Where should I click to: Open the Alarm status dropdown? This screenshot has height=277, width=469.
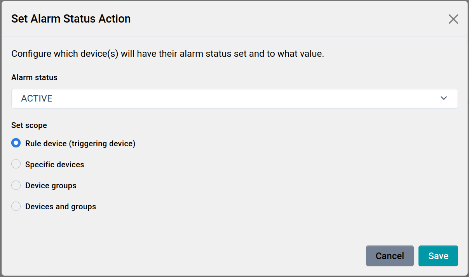point(234,98)
